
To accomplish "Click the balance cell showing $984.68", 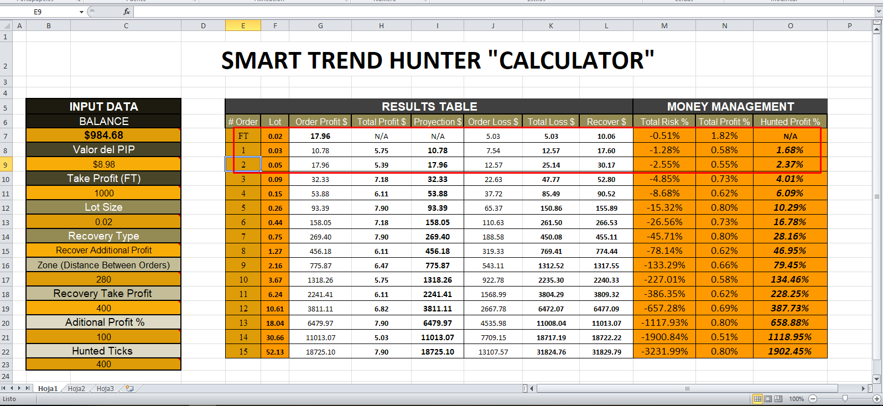I will tap(103, 136).
